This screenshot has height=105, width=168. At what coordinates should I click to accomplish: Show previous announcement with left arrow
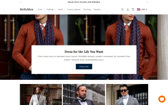click(x=21, y=2)
